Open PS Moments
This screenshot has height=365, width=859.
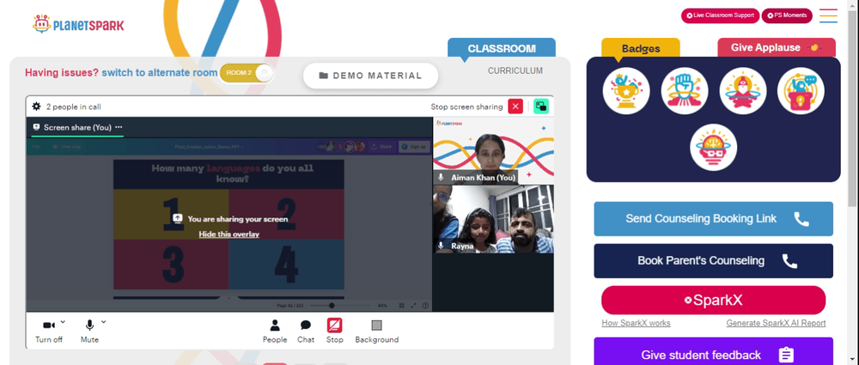(x=787, y=15)
